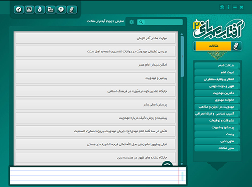252x187 pixels.
Task: Click the magnifier search icon
Action: click(141, 22)
